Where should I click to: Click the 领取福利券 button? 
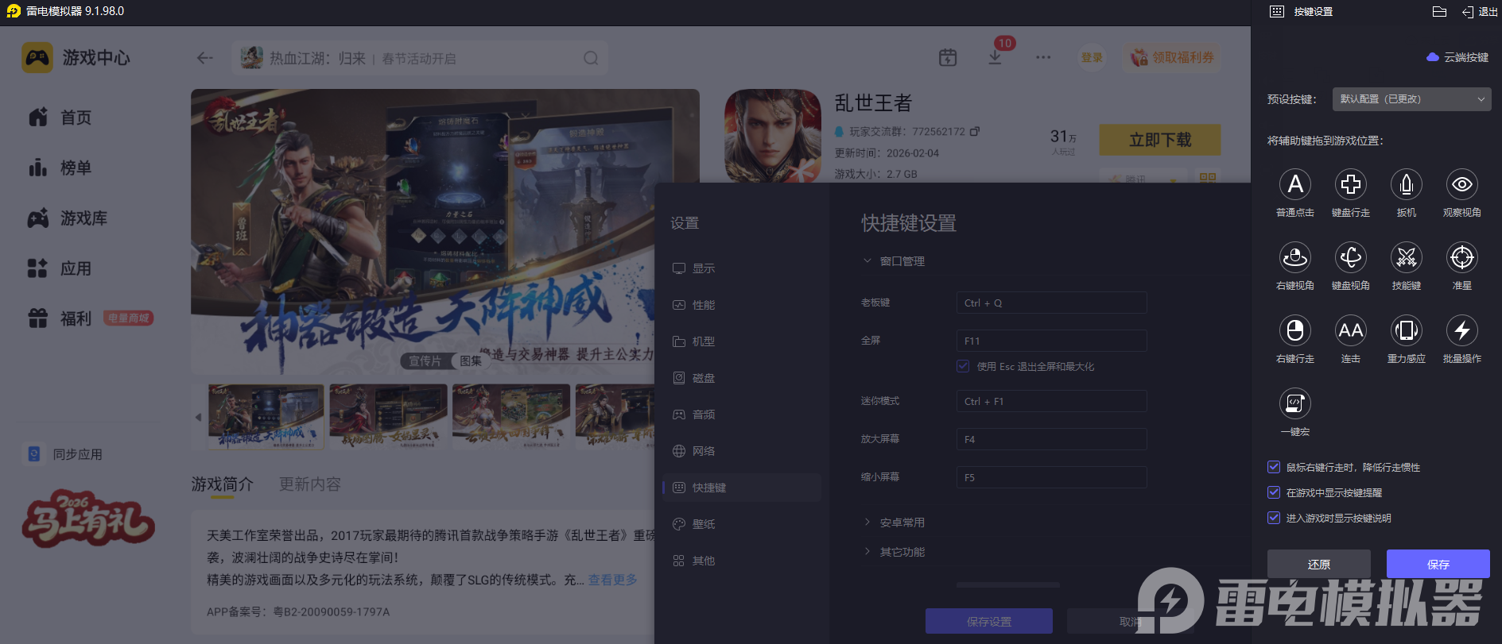(1173, 58)
